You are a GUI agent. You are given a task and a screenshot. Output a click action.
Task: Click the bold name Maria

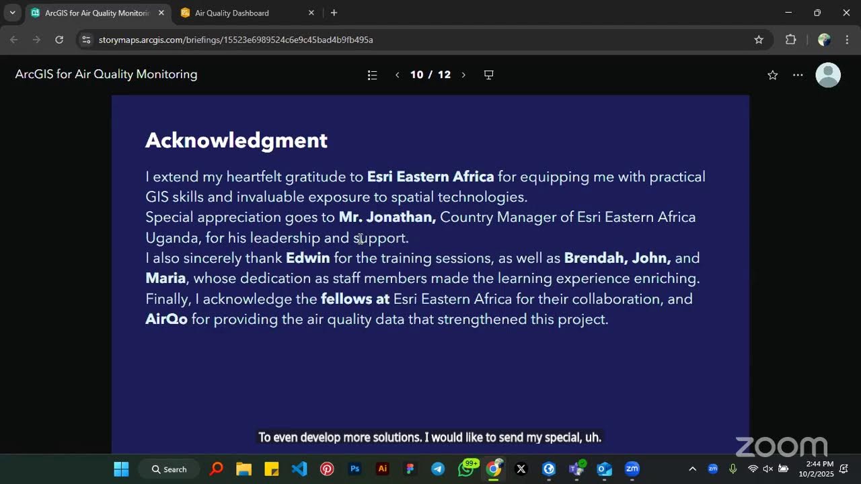tap(165, 278)
